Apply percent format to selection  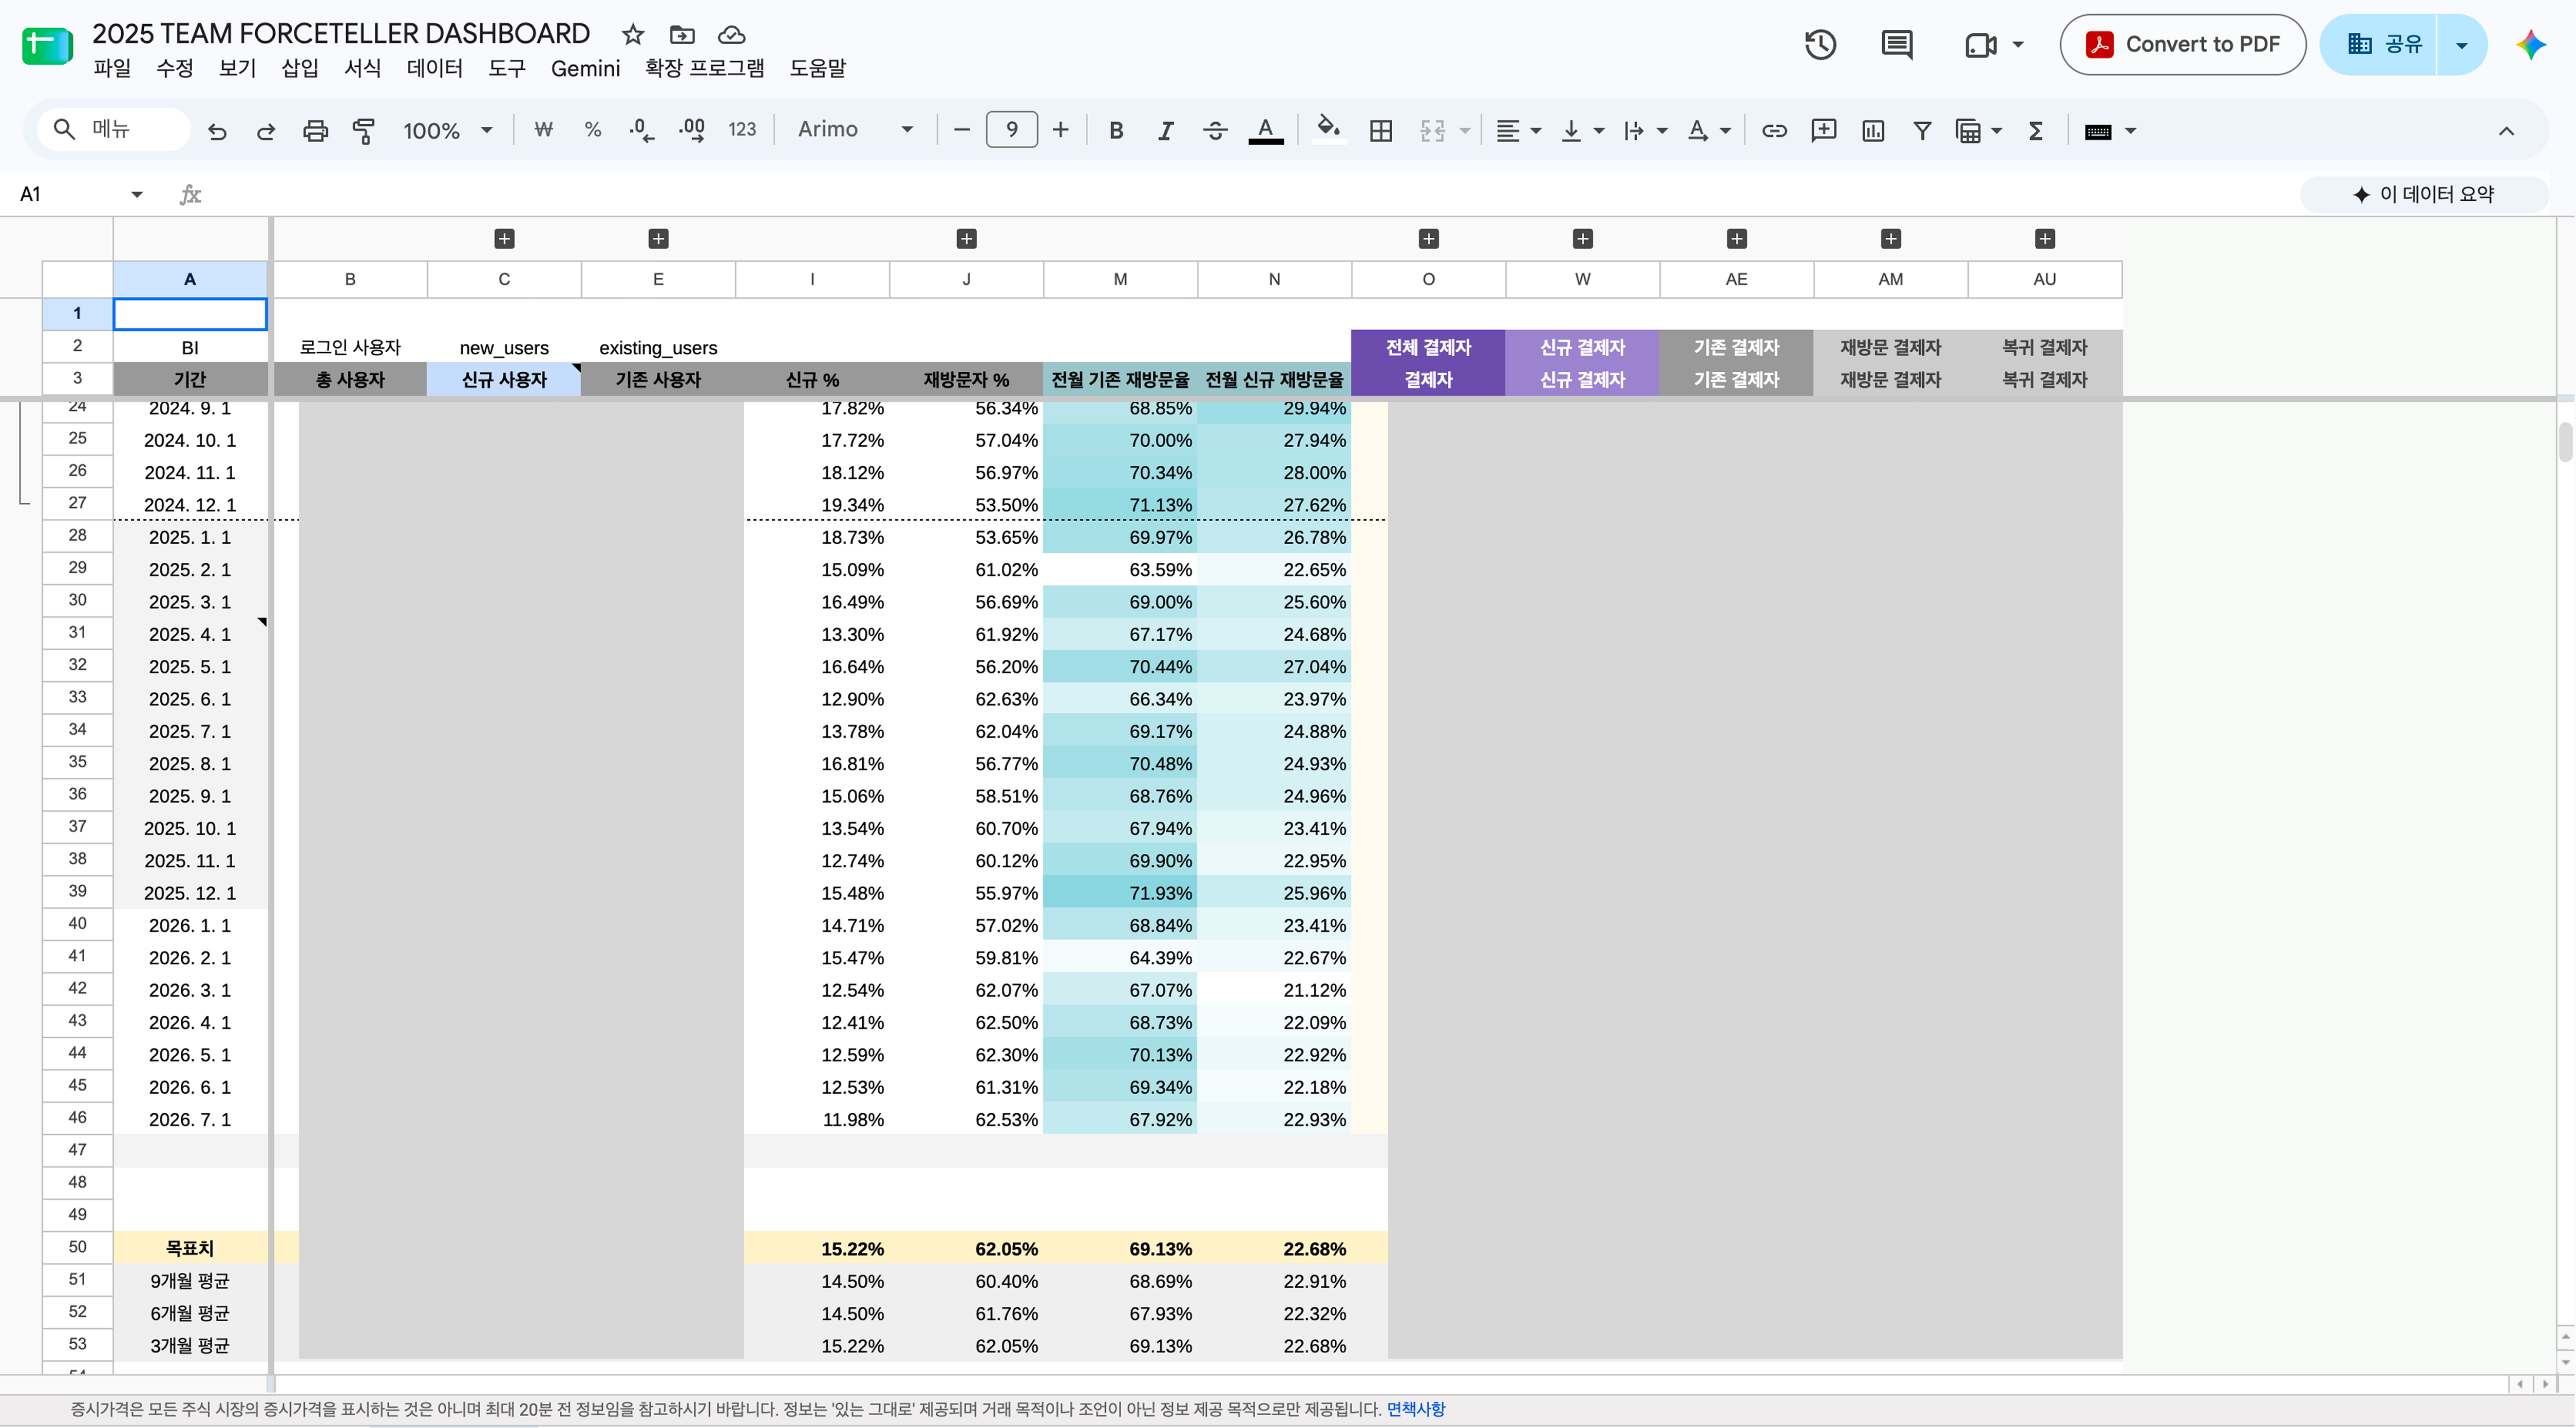click(x=593, y=130)
